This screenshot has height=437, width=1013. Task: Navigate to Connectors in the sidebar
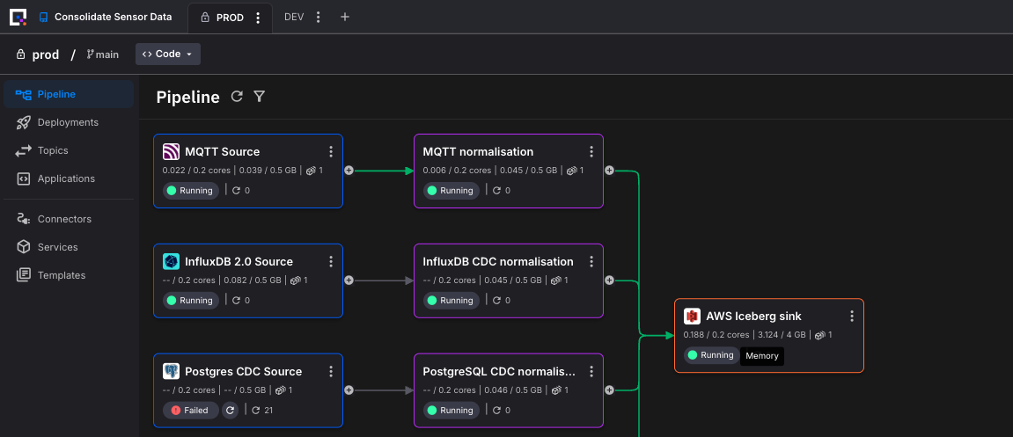click(x=69, y=219)
